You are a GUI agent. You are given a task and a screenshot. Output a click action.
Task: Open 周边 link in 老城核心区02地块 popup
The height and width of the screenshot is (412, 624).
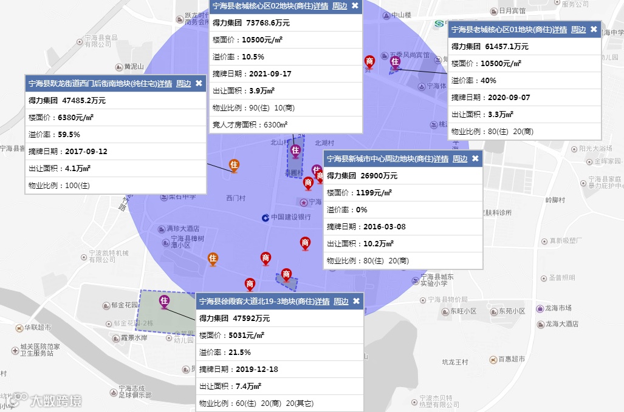click(x=340, y=6)
